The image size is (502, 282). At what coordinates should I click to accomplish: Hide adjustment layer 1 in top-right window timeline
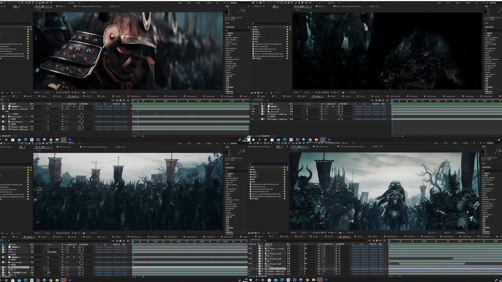tap(252, 106)
